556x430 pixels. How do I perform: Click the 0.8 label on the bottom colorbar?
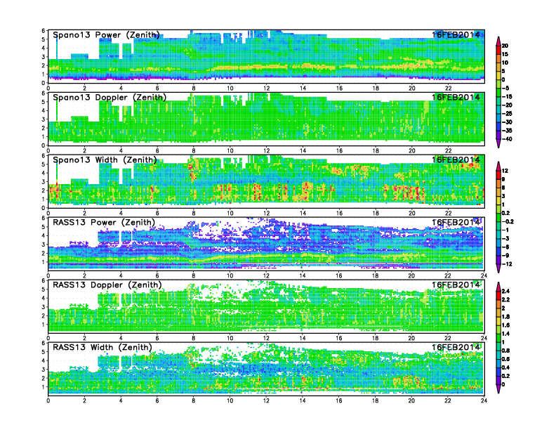tap(506, 351)
